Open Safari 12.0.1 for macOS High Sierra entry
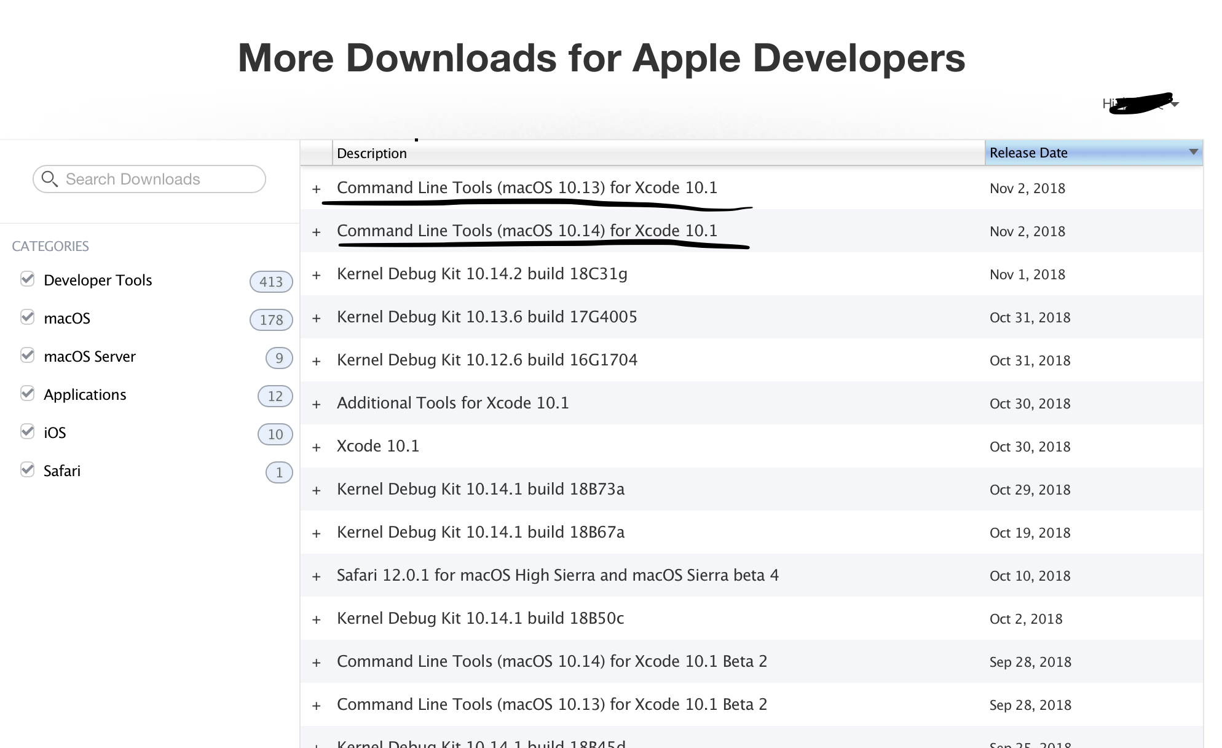Screen dimensions: 1222x748 pos(557,575)
